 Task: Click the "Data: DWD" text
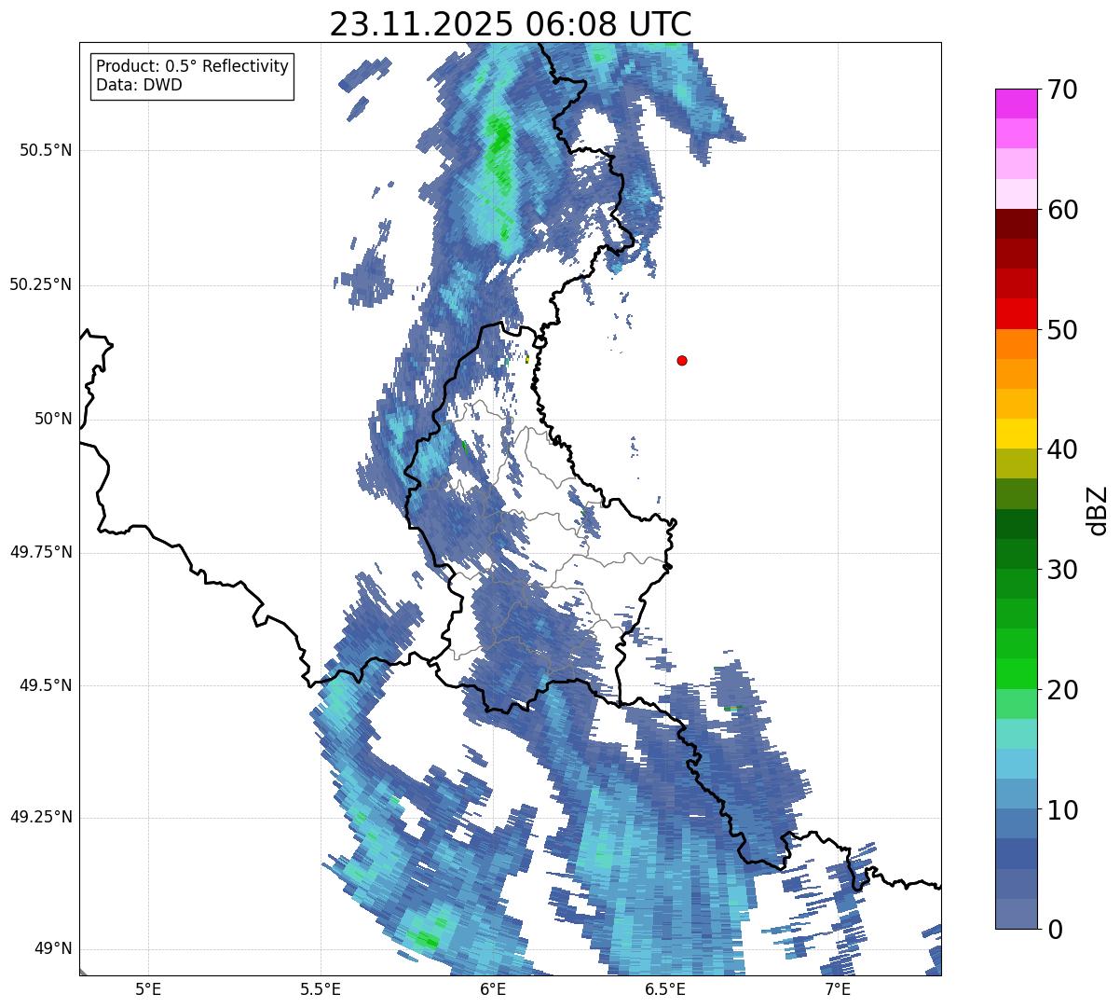point(139,85)
